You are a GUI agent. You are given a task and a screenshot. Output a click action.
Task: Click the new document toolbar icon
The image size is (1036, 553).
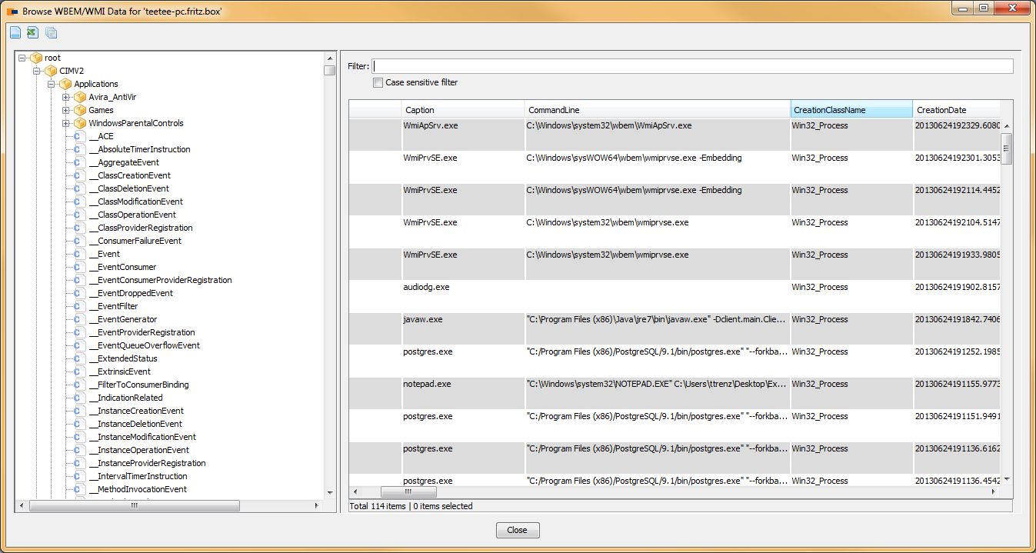tap(15, 32)
